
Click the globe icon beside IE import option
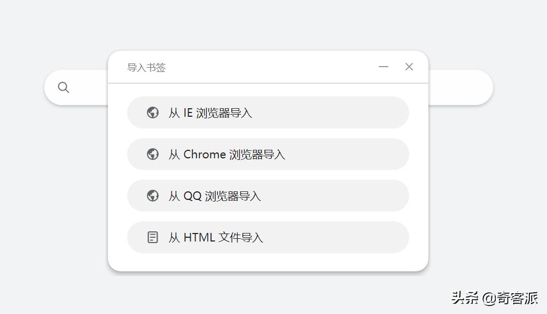153,112
